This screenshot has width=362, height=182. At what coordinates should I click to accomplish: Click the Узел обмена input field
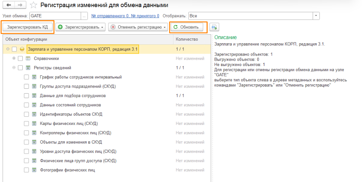[55, 16]
